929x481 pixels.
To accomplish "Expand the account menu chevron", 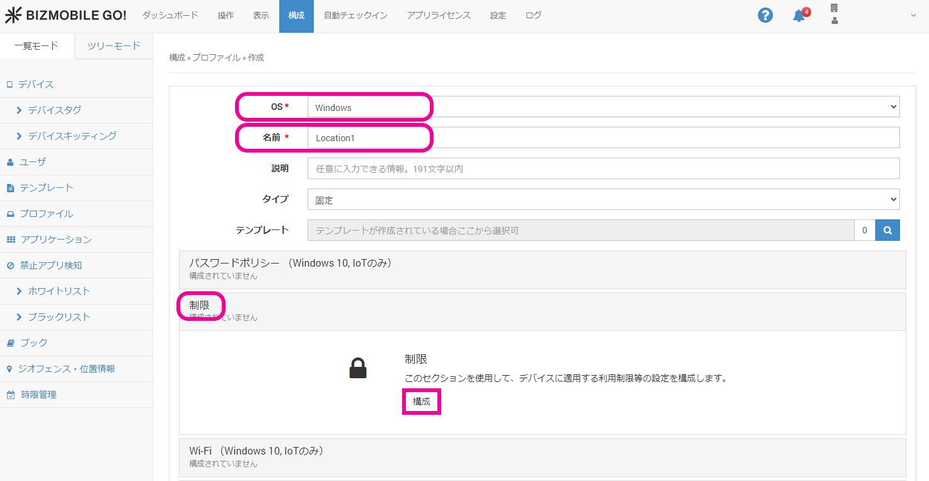I will [913, 16].
